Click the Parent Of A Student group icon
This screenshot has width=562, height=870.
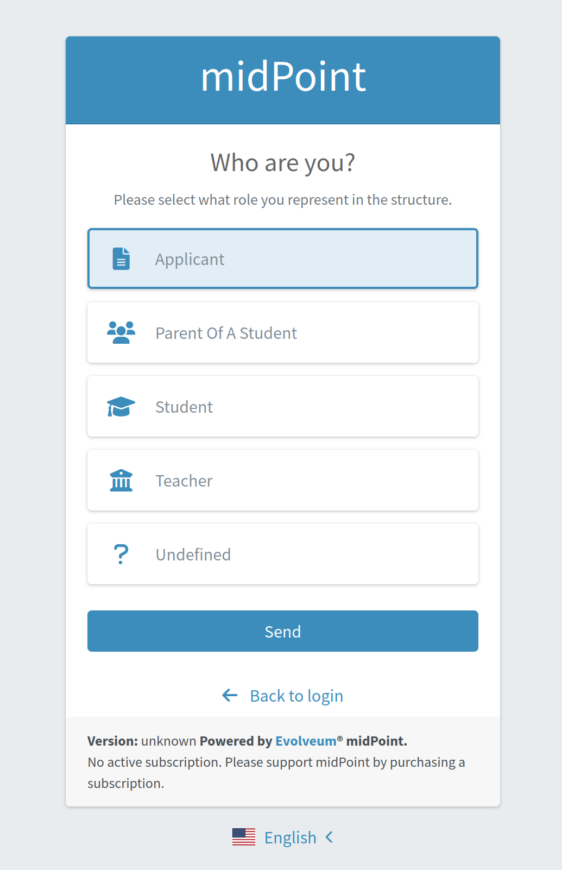(121, 333)
